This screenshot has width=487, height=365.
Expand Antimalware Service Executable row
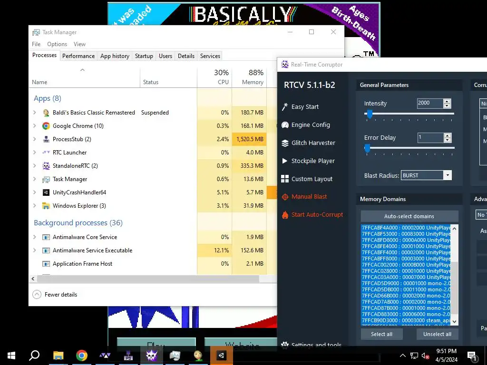click(x=34, y=250)
